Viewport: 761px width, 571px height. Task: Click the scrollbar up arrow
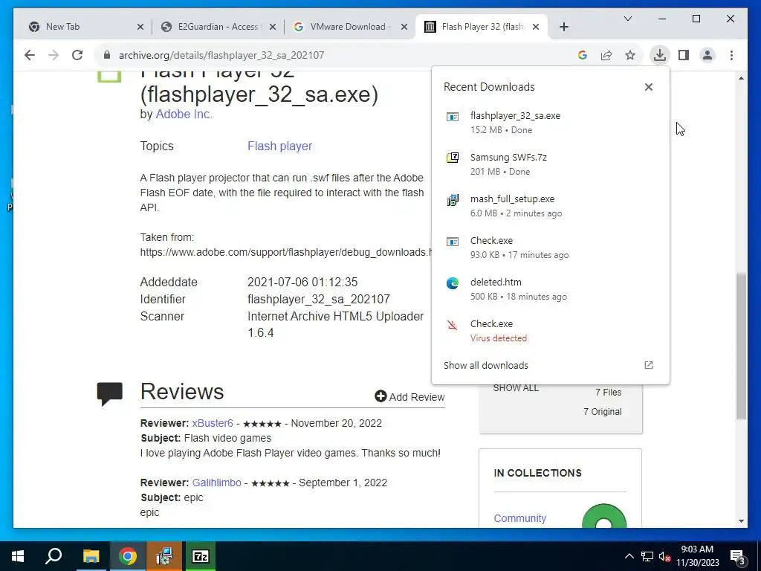741,77
